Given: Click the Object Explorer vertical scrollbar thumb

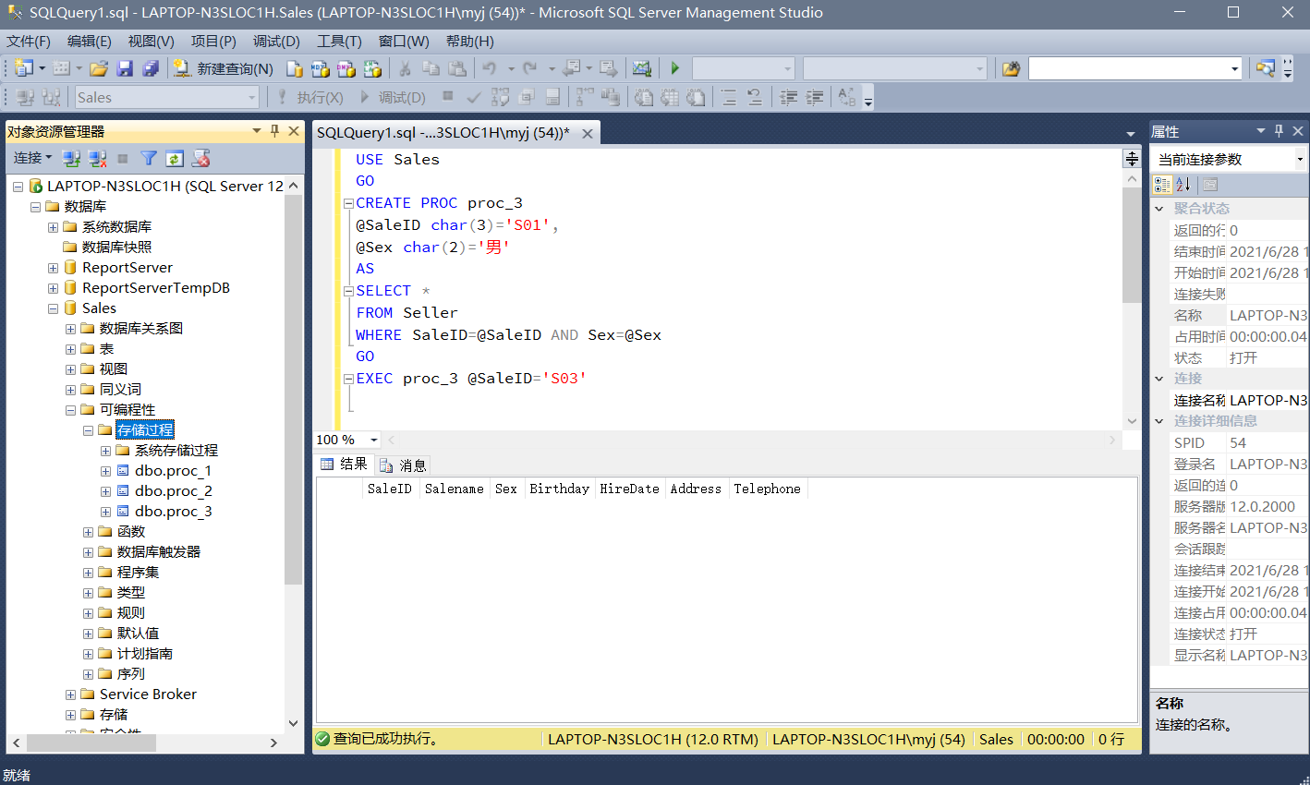Looking at the screenshot, I should [294, 390].
